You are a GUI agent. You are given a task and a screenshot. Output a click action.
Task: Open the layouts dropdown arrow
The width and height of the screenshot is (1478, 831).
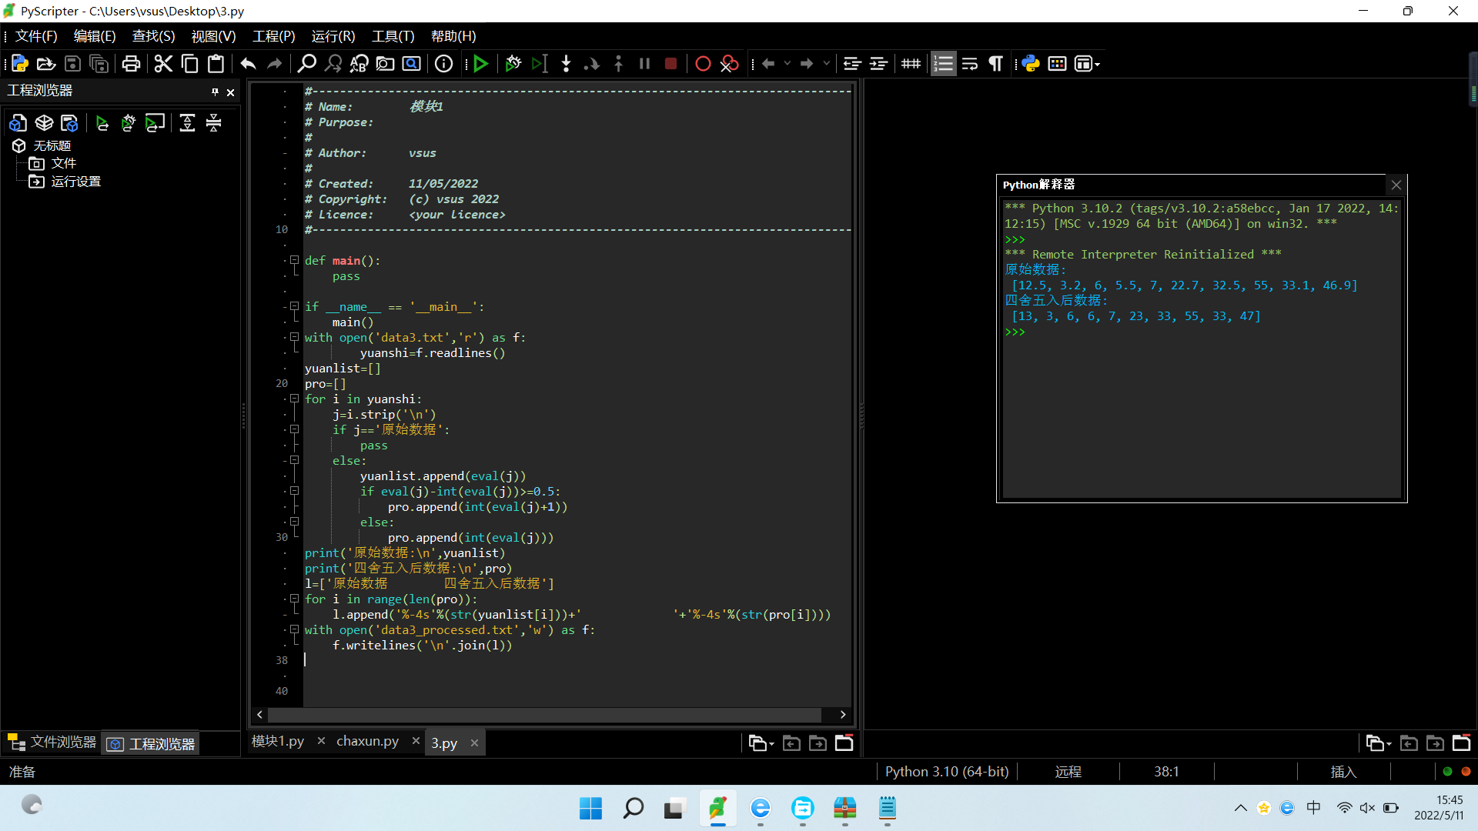[1097, 65]
